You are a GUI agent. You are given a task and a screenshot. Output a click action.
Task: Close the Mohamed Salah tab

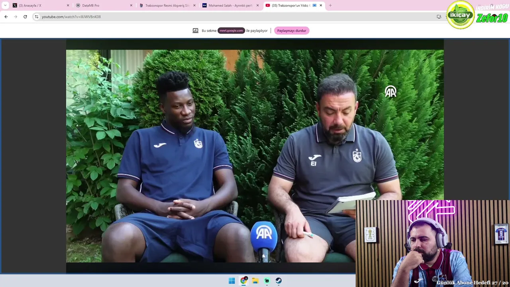point(257,6)
